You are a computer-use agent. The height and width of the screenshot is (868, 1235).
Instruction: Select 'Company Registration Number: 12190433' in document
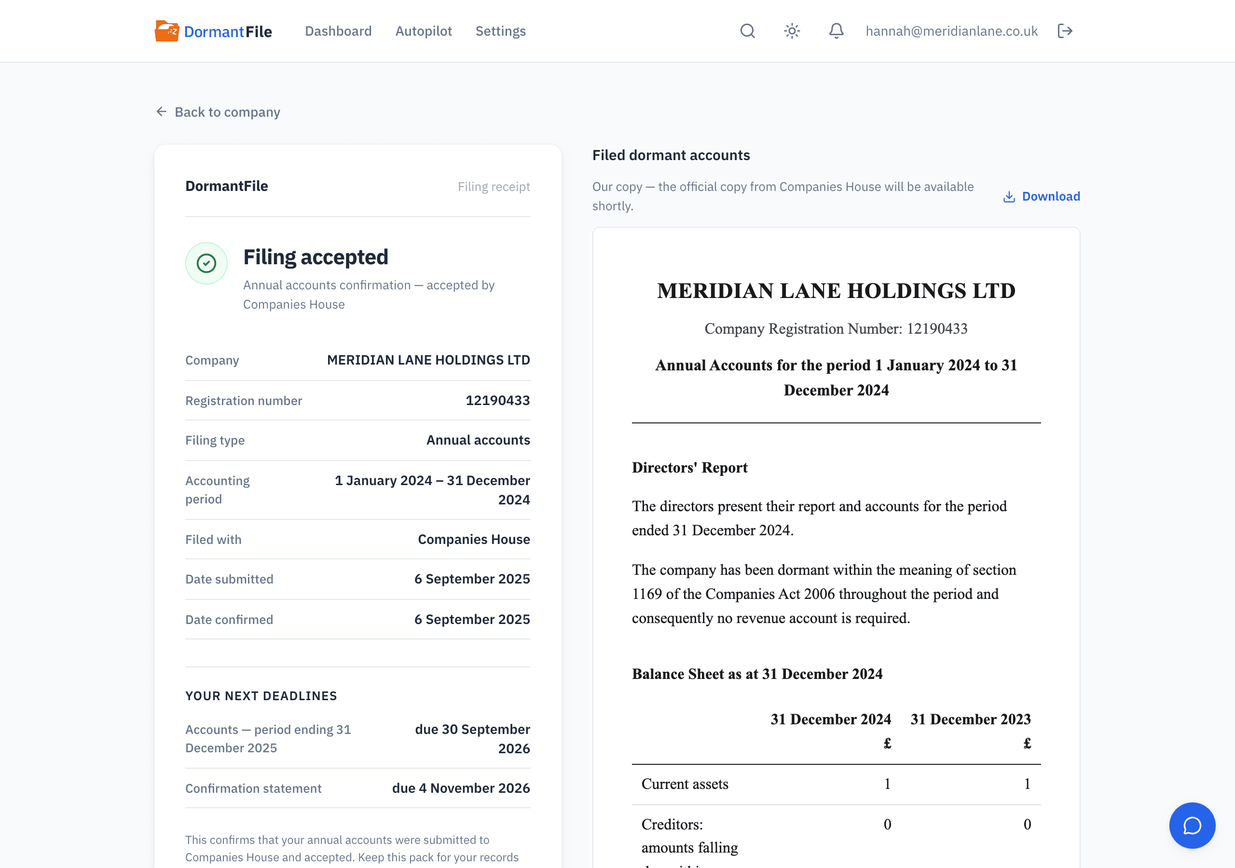(836, 328)
